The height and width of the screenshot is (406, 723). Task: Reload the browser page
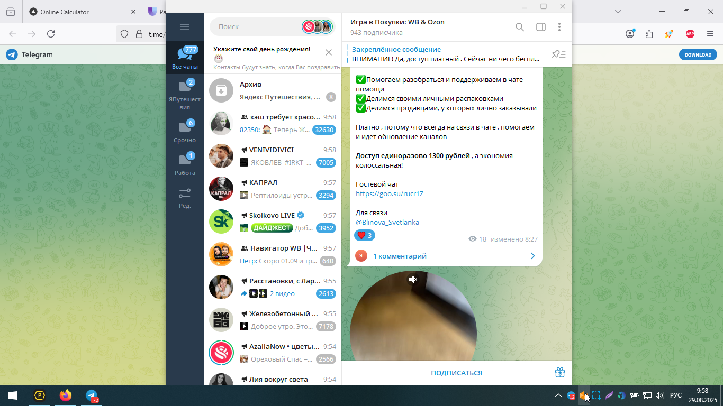(51, 34)
